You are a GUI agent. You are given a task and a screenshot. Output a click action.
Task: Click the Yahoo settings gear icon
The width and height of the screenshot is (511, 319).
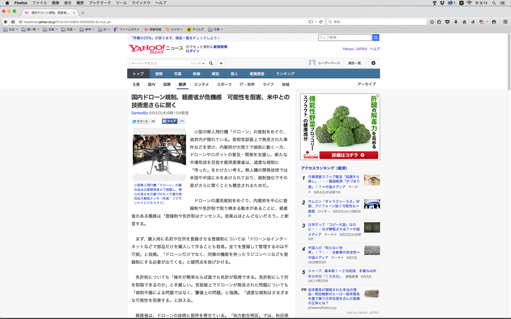click(373, 63)
